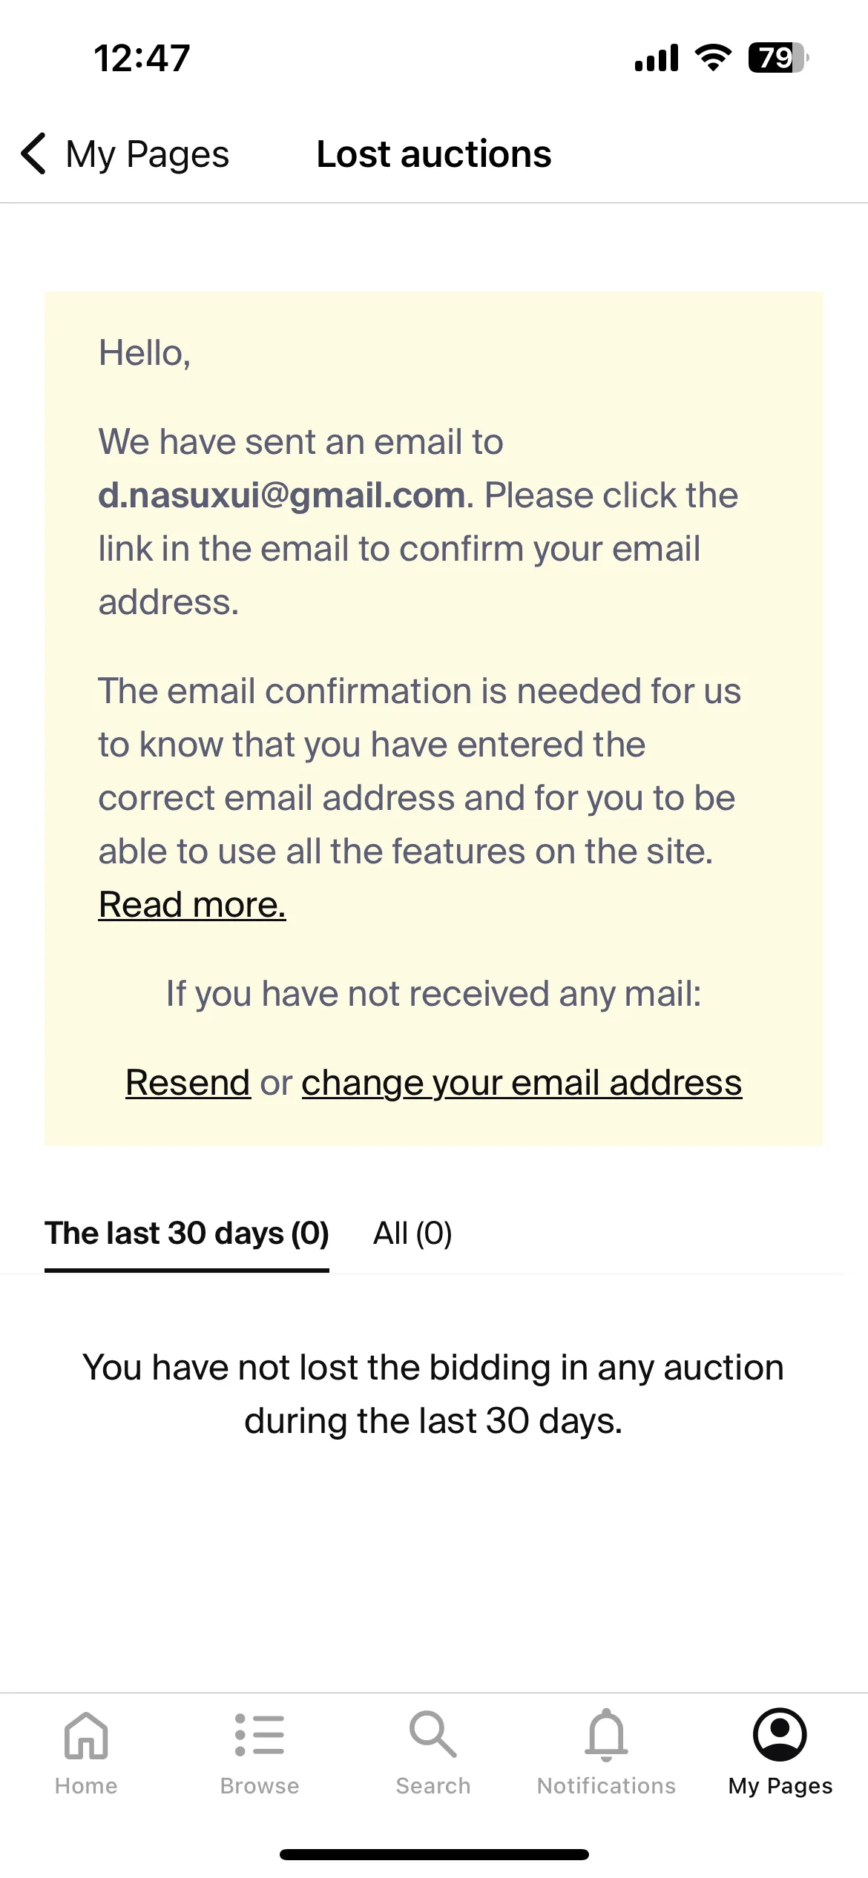Tap the clock time in status bar

pyautogui.click(x=142, y=58)
